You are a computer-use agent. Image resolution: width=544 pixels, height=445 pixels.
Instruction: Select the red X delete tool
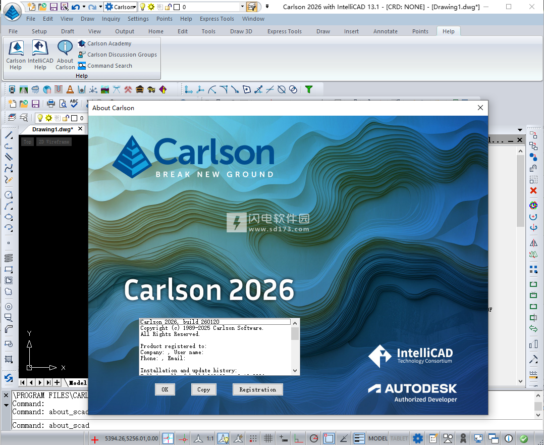533,190
